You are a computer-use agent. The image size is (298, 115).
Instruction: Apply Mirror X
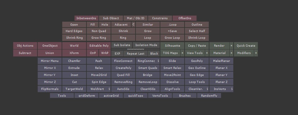(x=50, y=68)
